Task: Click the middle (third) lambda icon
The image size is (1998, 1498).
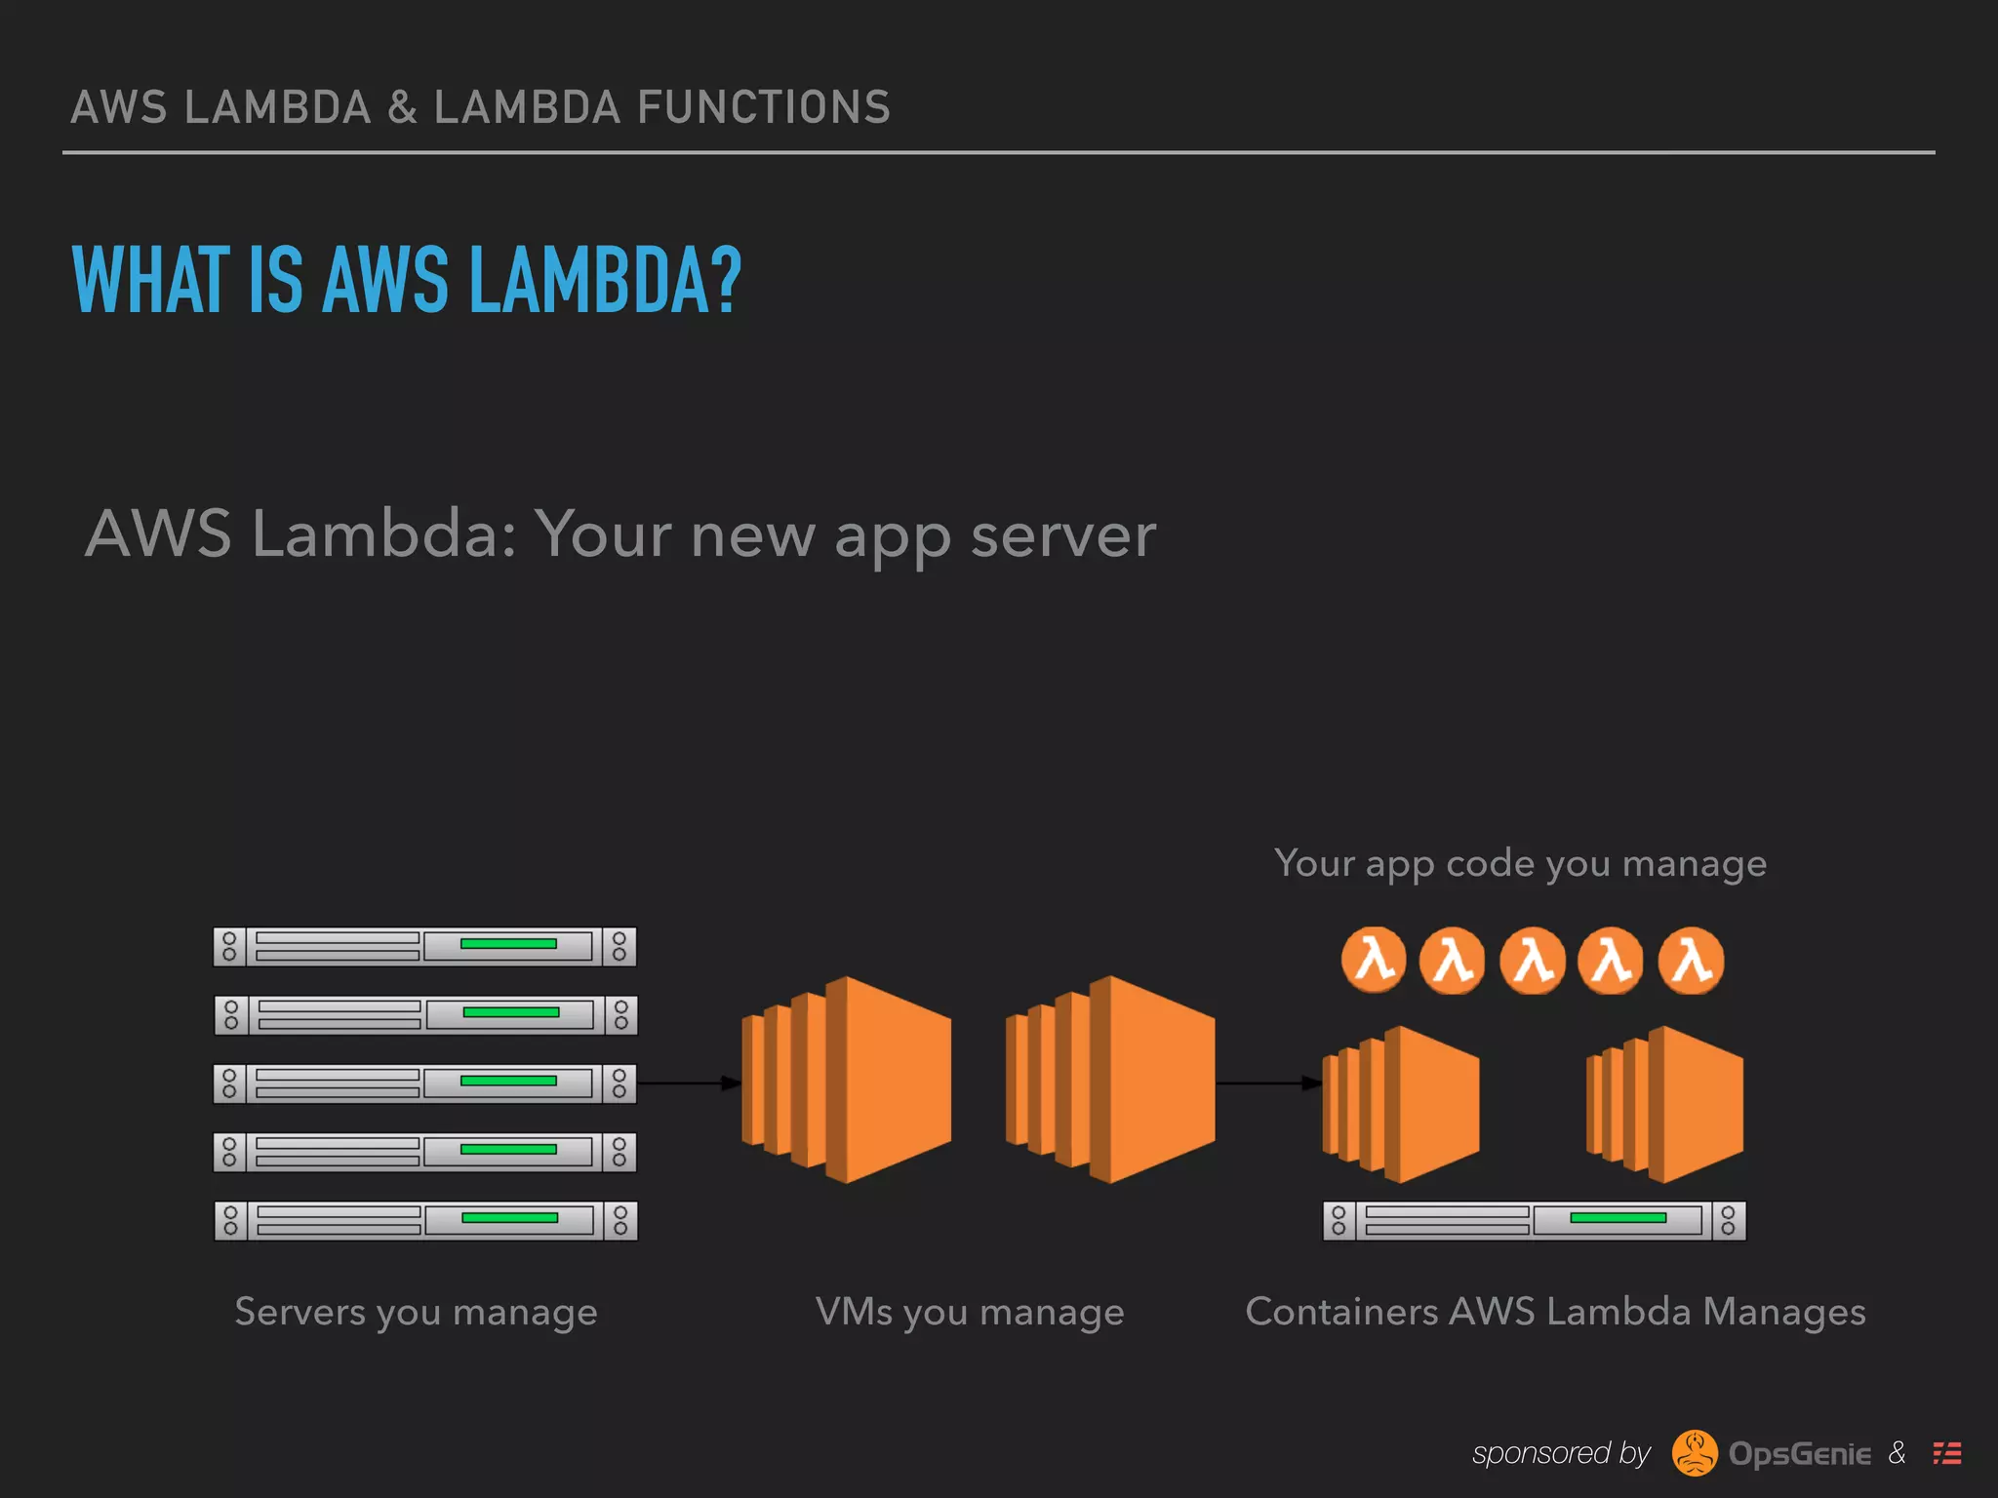Action: (x=1532, y=960)
